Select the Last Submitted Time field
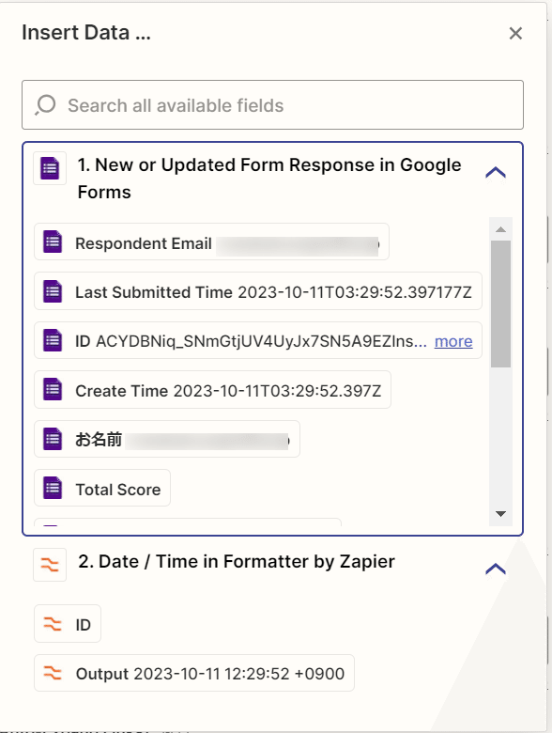552x733 pixels. coord(258,291)
